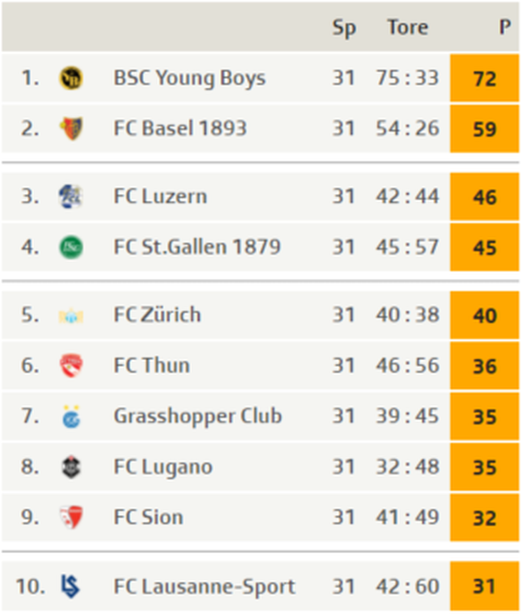The height and width of the screenshot is (614, 522).
Task: Click the red FC Thun logo
Action: tap(71, 365)
